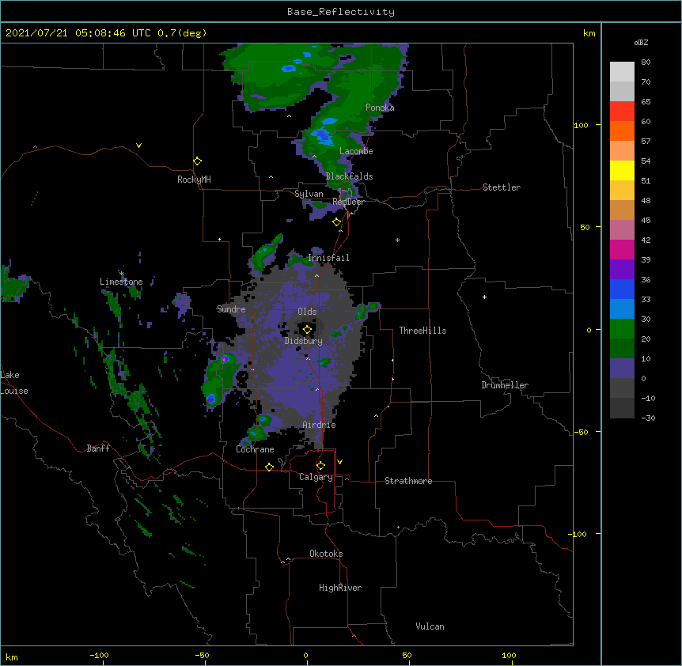The width and height of the screenshot is (682, 666).
Task: Click the Sundre city label
Action: (x=231, y=309)
